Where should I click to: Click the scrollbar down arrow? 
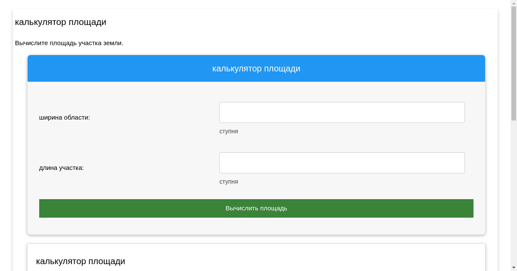pos(514,268)
